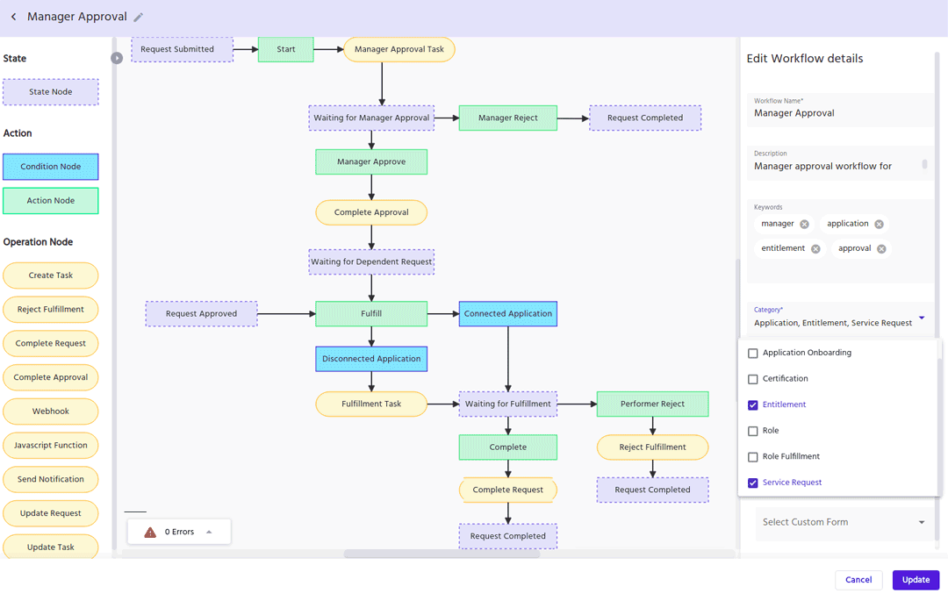The image size is (948, 601).
Task: Select the Condition Node in palette
Action: [51, 167]
